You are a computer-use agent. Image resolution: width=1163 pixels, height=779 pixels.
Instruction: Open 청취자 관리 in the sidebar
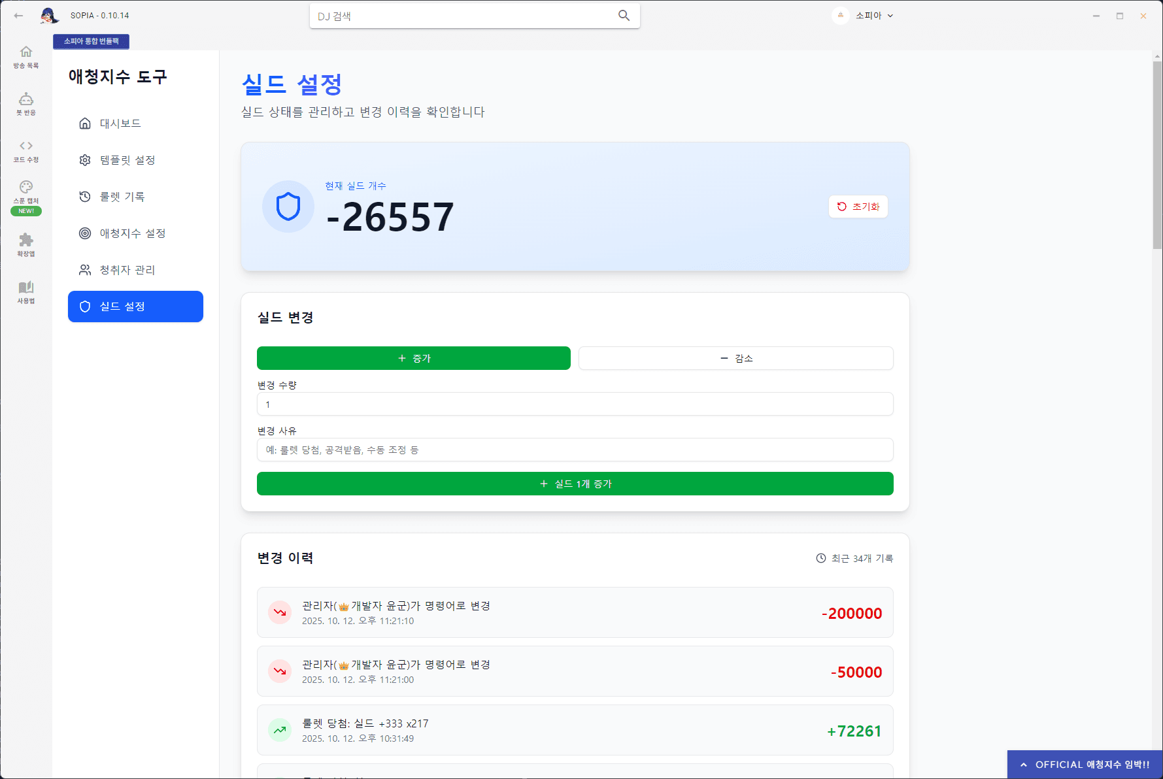(127, 270)
